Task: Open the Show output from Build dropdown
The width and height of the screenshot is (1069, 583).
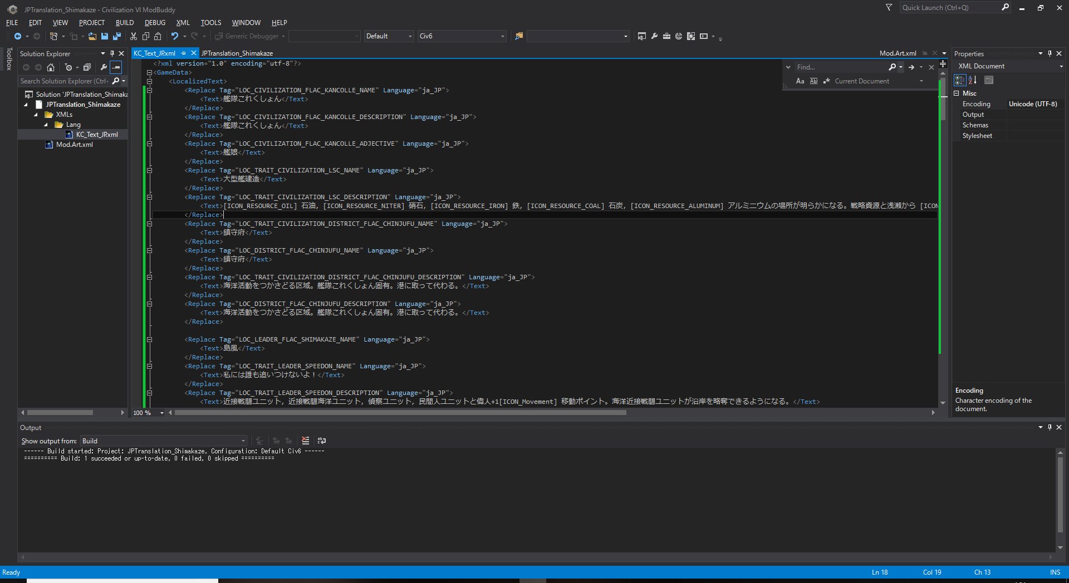Action: (x=164, y=441)
